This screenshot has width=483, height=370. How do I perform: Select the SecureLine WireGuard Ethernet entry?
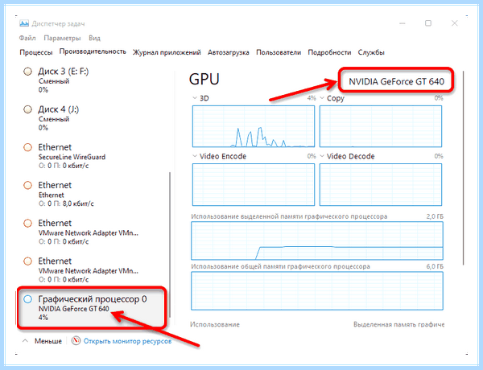click(x=93, y=156)
